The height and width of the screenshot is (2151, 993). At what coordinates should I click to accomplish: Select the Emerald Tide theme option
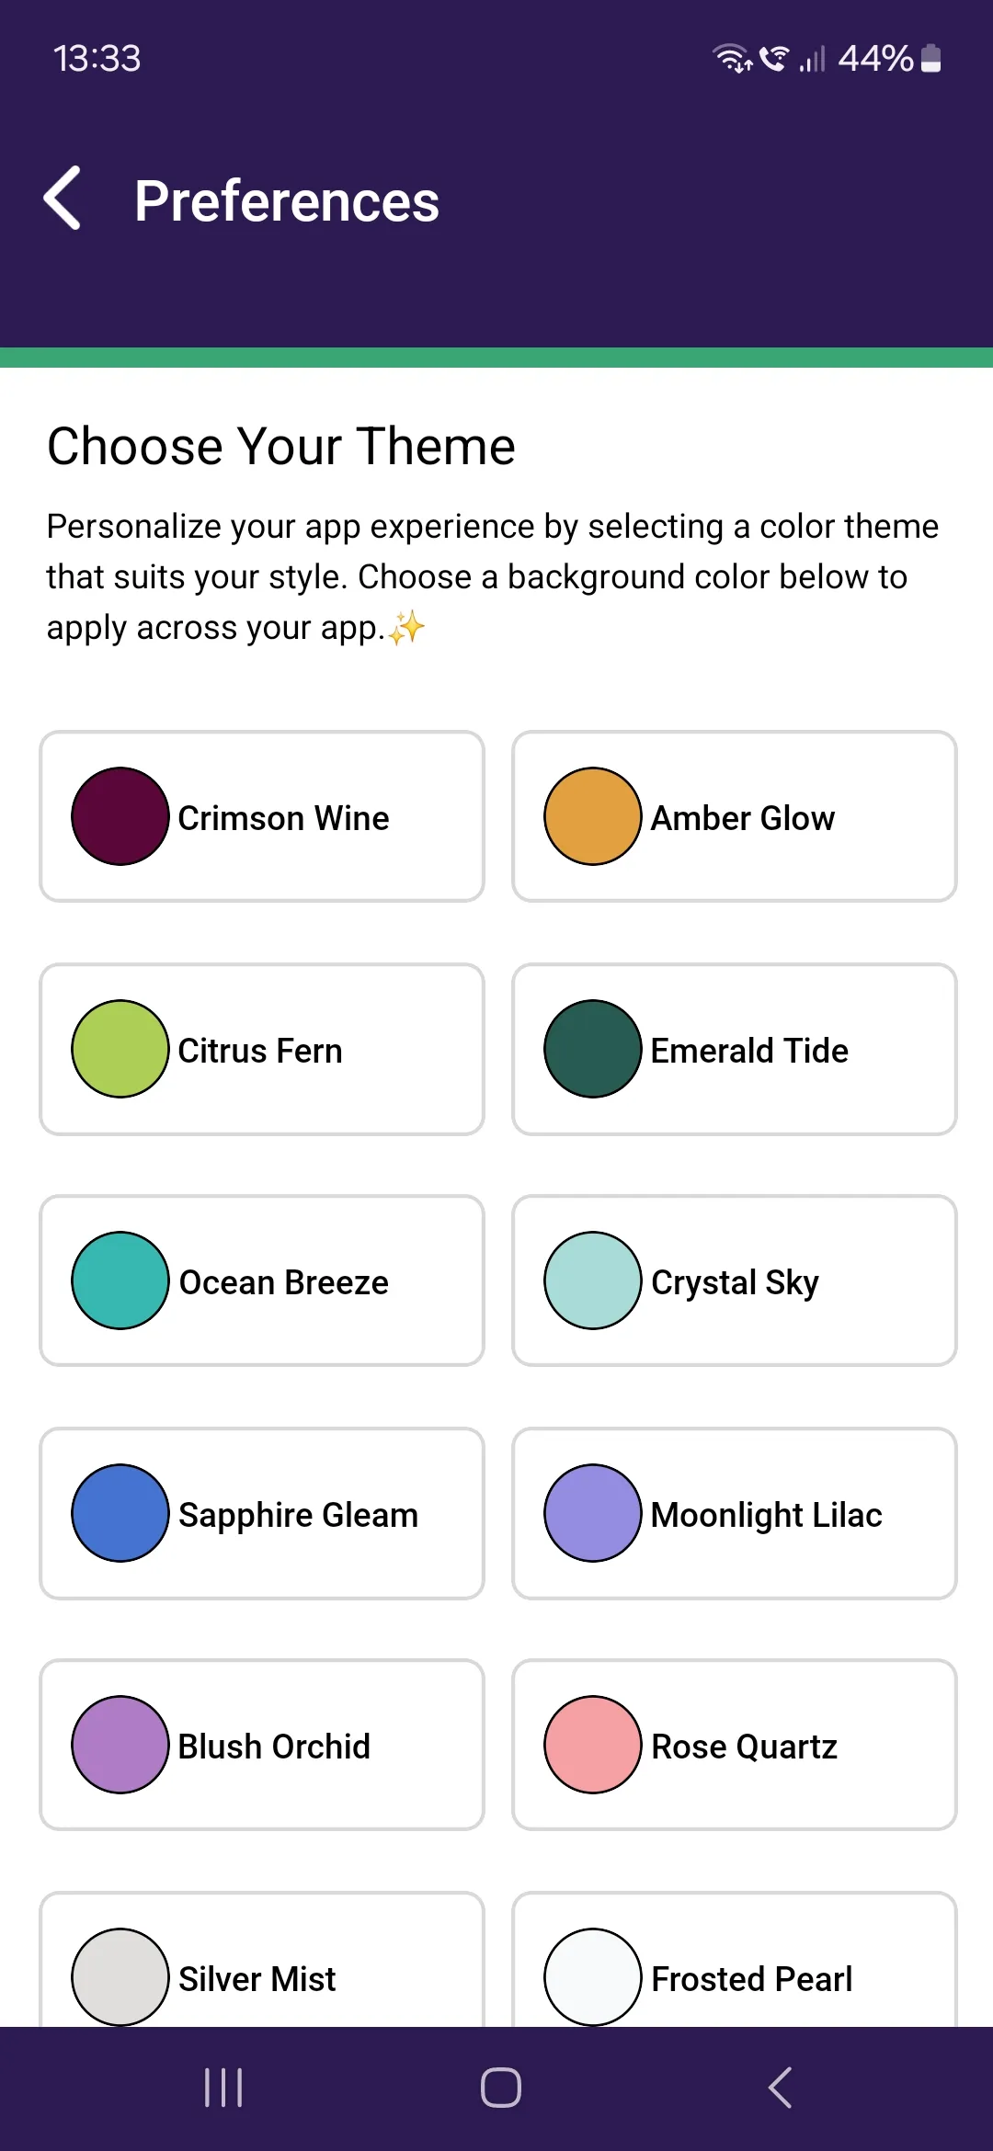(735, 1049)
